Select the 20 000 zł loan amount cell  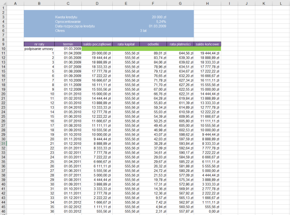tap(159, 16)
